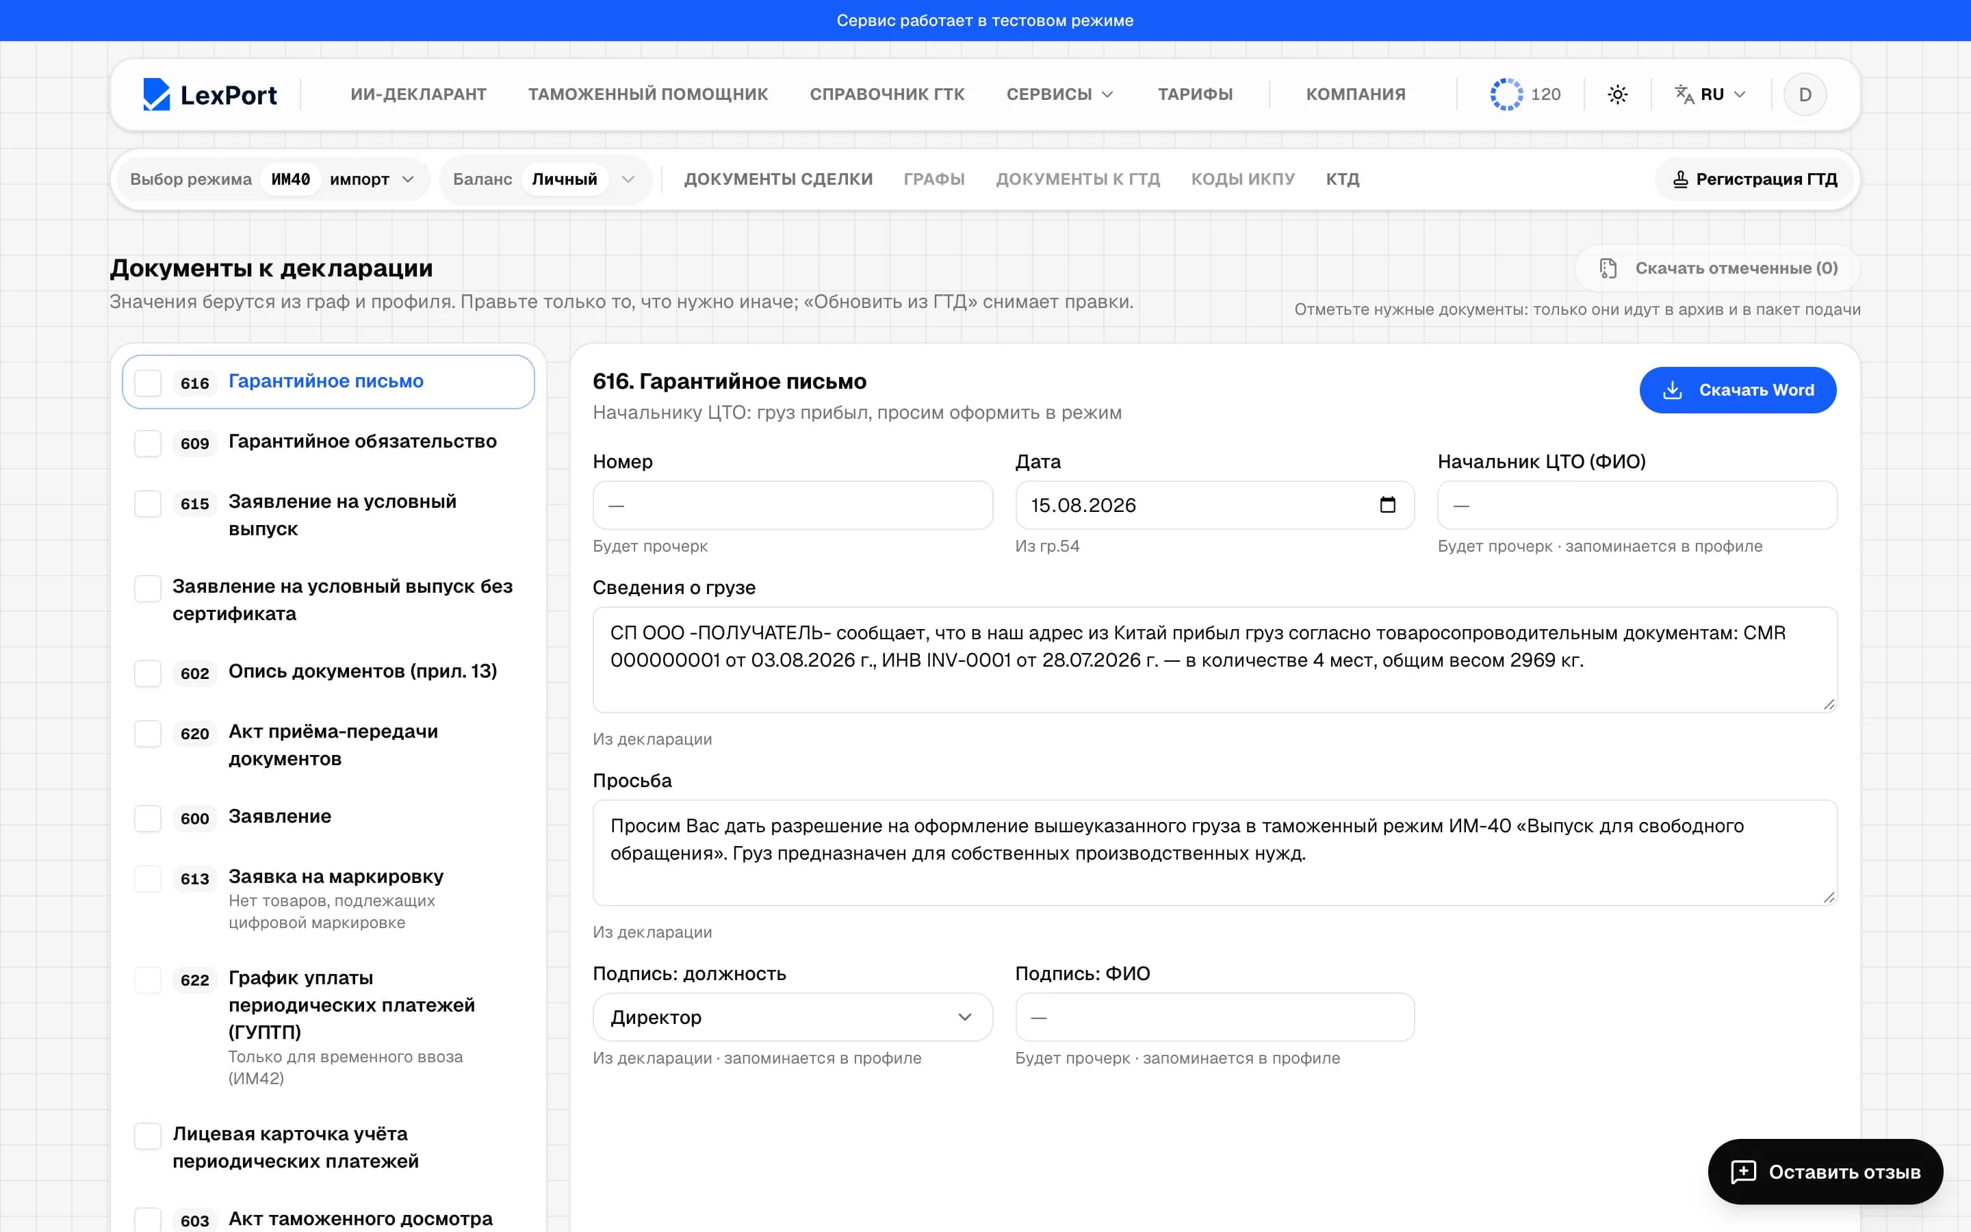Click the Просьба text area
1971x1232 pixels.
1214,852
